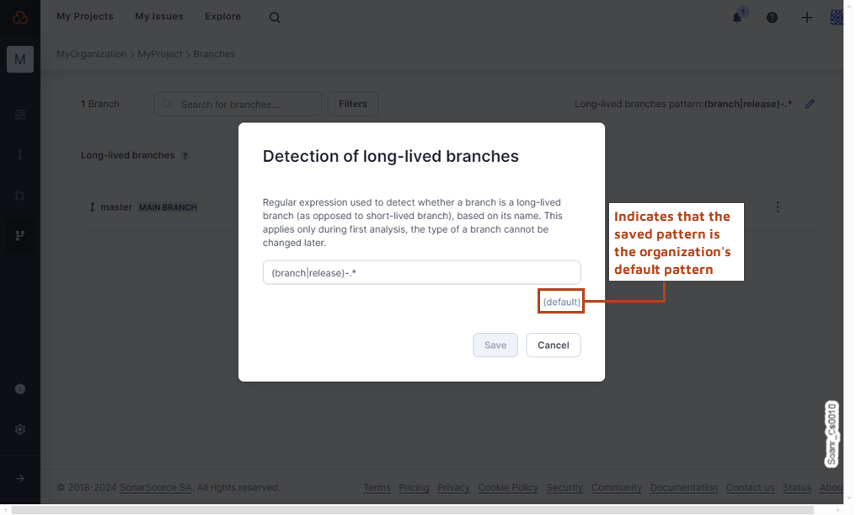Select the branches icon in the left sidebar
856x515 pixels.
click(19, 235)
